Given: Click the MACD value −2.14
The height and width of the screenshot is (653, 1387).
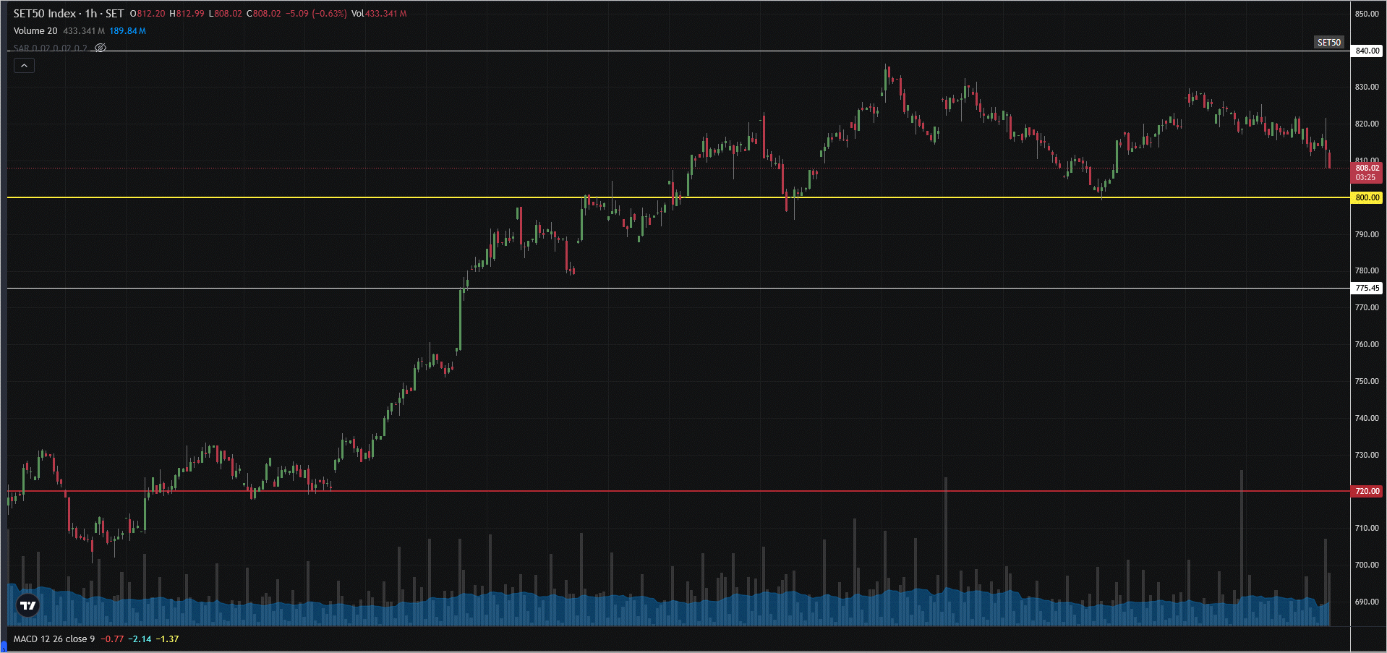Looking at the screenshot, I should [x=140, y=639].
